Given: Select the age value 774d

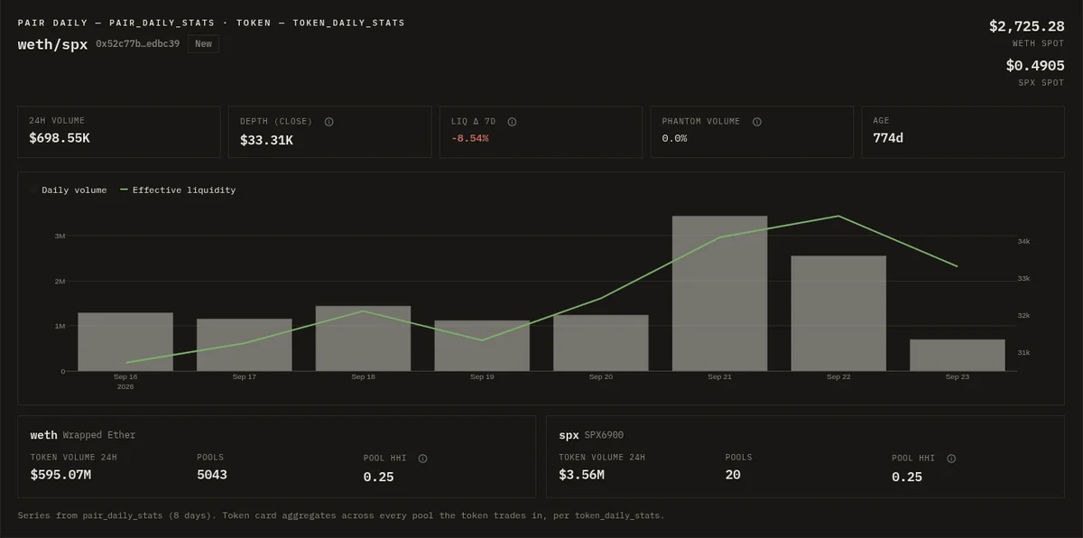Looking at the screenshot, I should [x=888, y=139].
